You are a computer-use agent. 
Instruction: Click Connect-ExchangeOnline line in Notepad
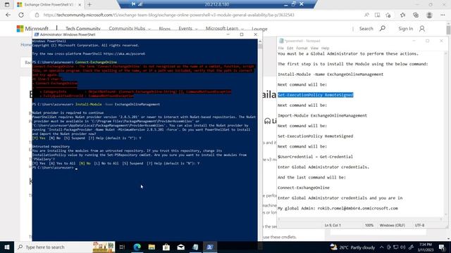(304, 188)
